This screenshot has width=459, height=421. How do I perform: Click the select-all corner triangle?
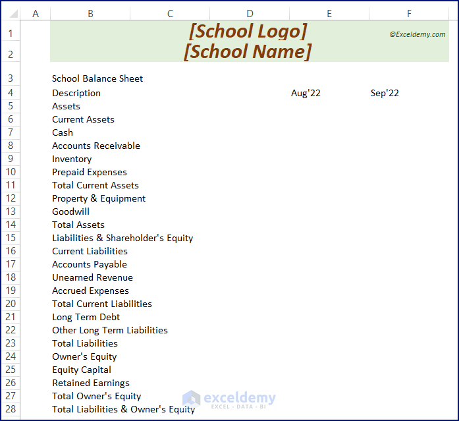point(13,13)
